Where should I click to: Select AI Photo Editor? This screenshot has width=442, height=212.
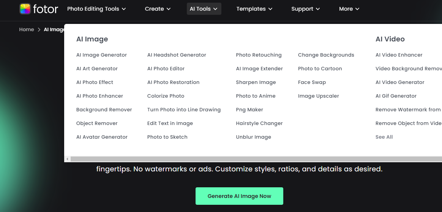(166, 68)
